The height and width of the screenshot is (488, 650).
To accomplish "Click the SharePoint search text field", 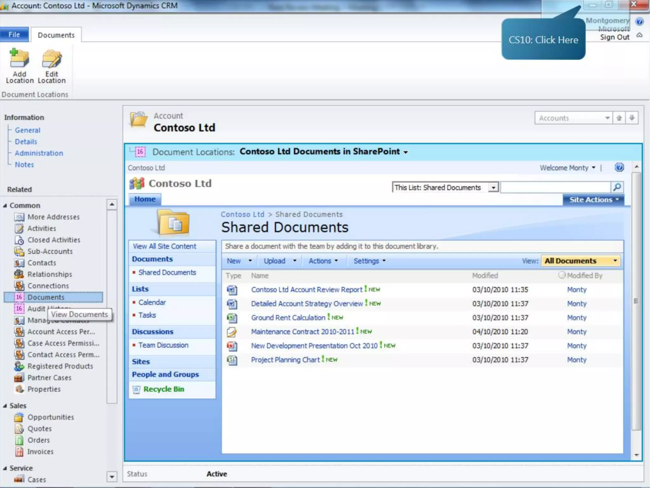I will tap(555, 187).
